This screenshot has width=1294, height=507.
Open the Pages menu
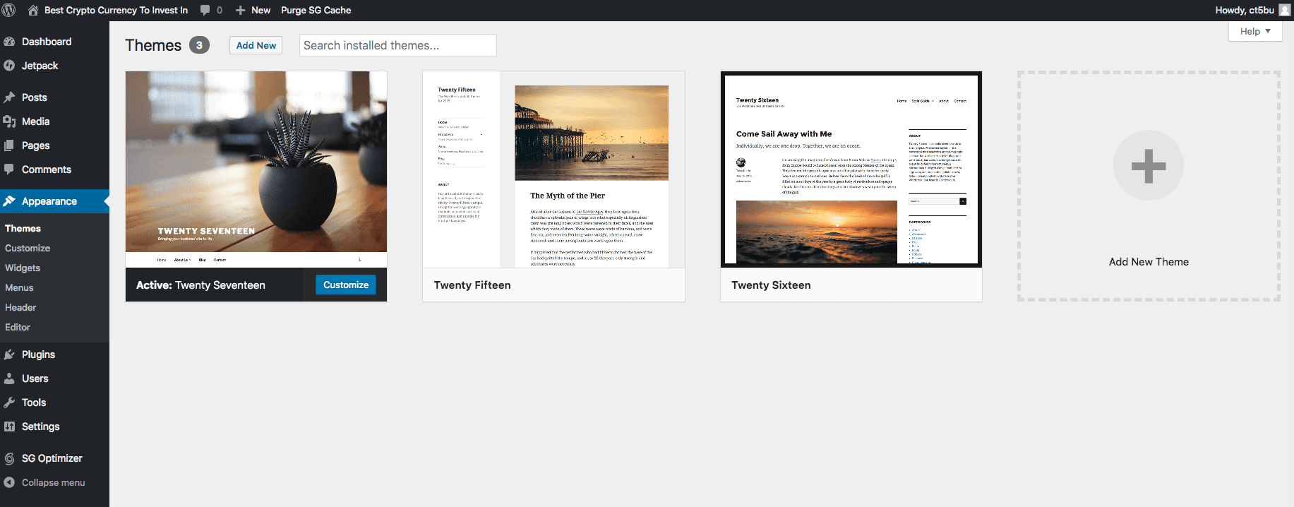click(x=36, y=145)
